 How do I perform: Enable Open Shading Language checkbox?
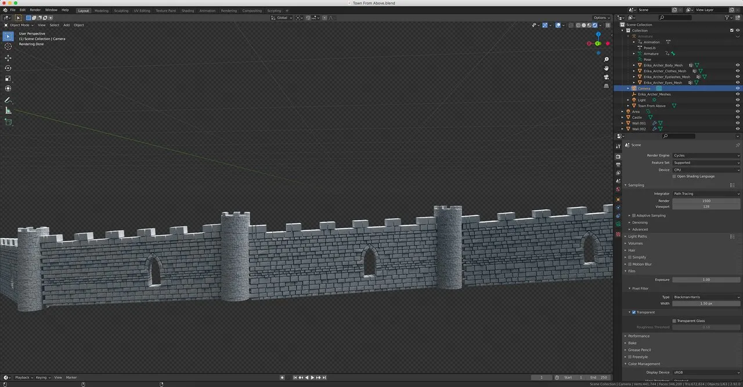click(674, 176)
